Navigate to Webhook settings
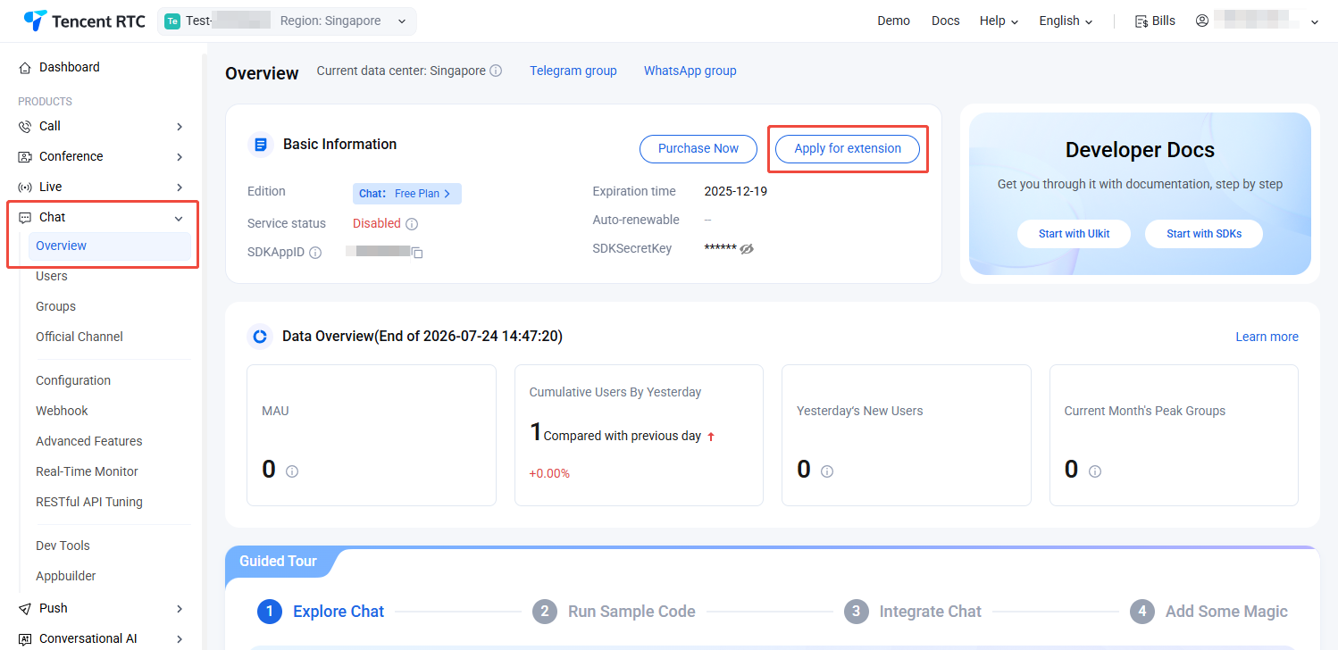 point(62,412)
